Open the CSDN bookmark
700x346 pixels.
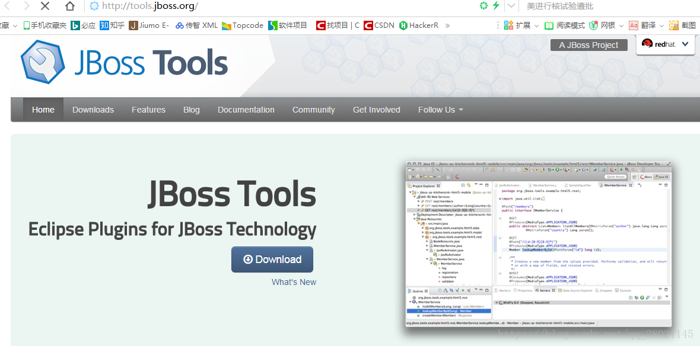point(379,25)
